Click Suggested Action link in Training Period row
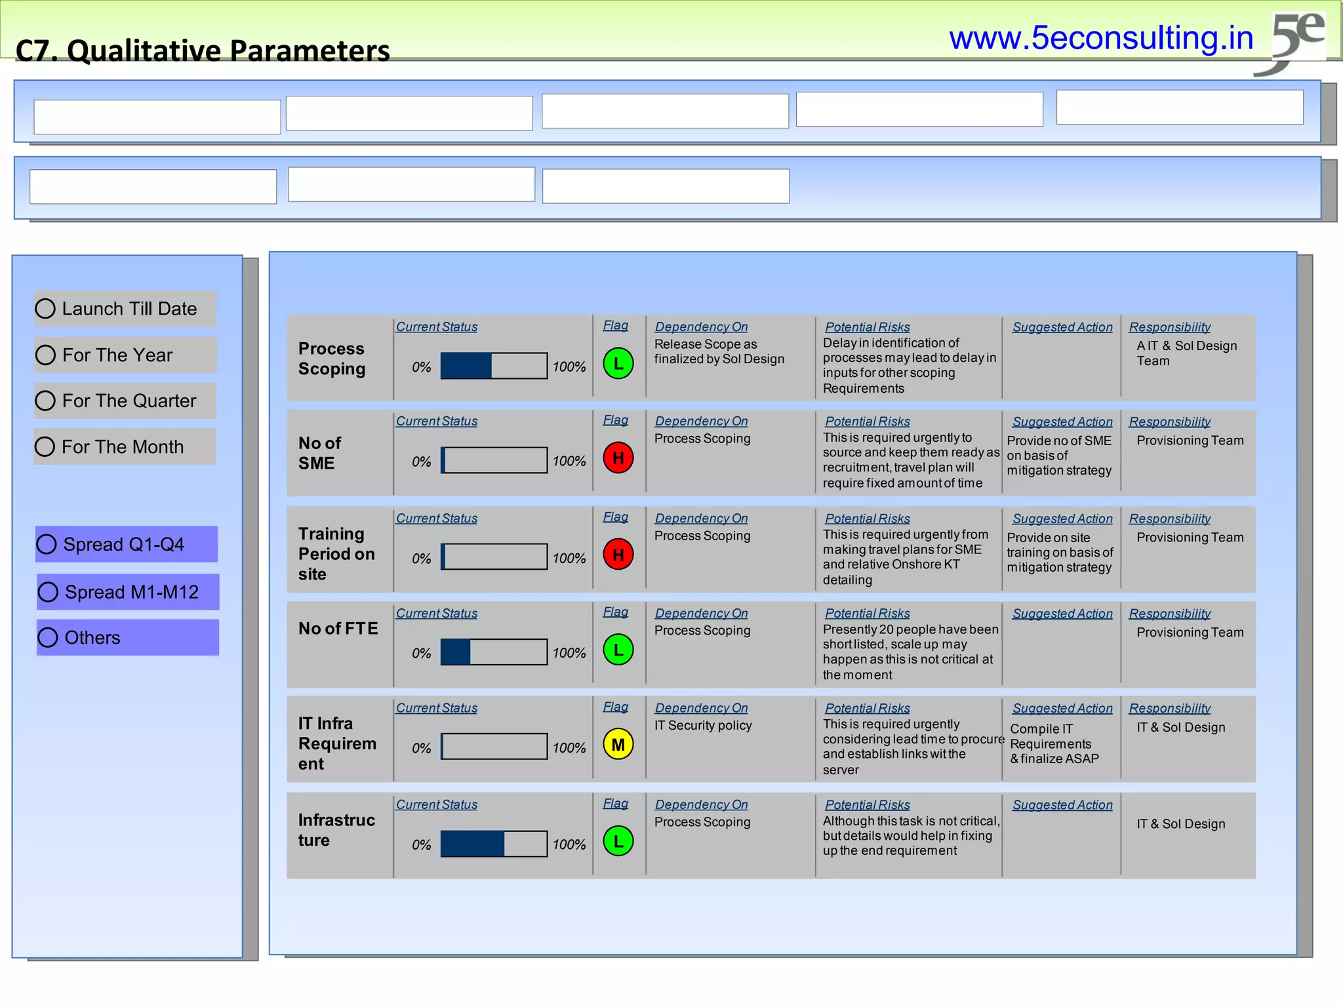The width and height of the screenshot is (1343, 1007). tap(1062, 519)
